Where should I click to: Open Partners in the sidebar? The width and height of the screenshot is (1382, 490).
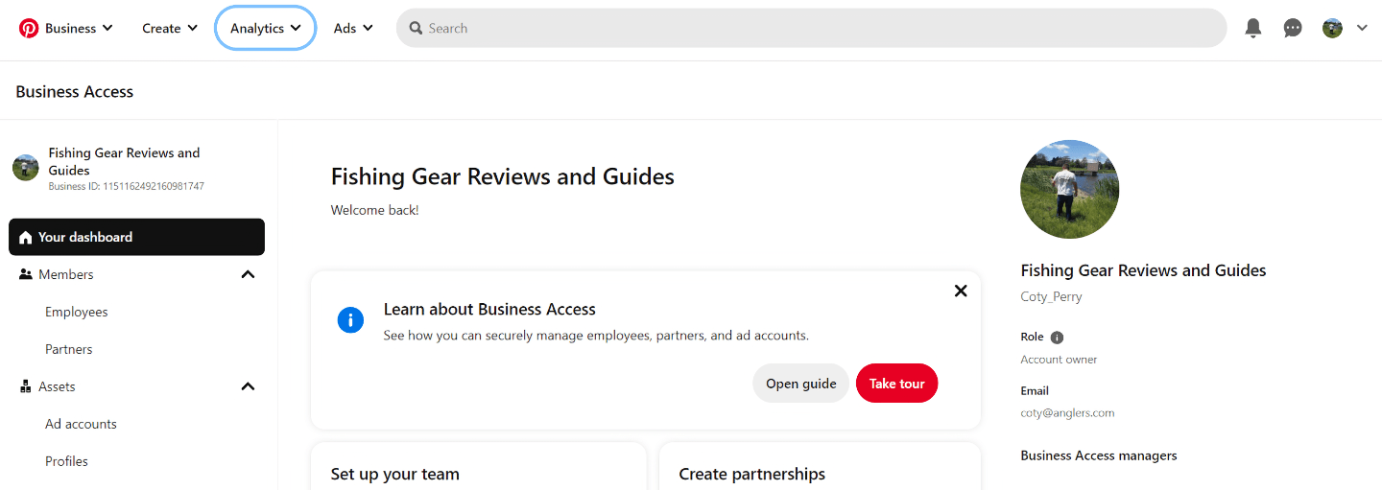[x=69, y=349]
